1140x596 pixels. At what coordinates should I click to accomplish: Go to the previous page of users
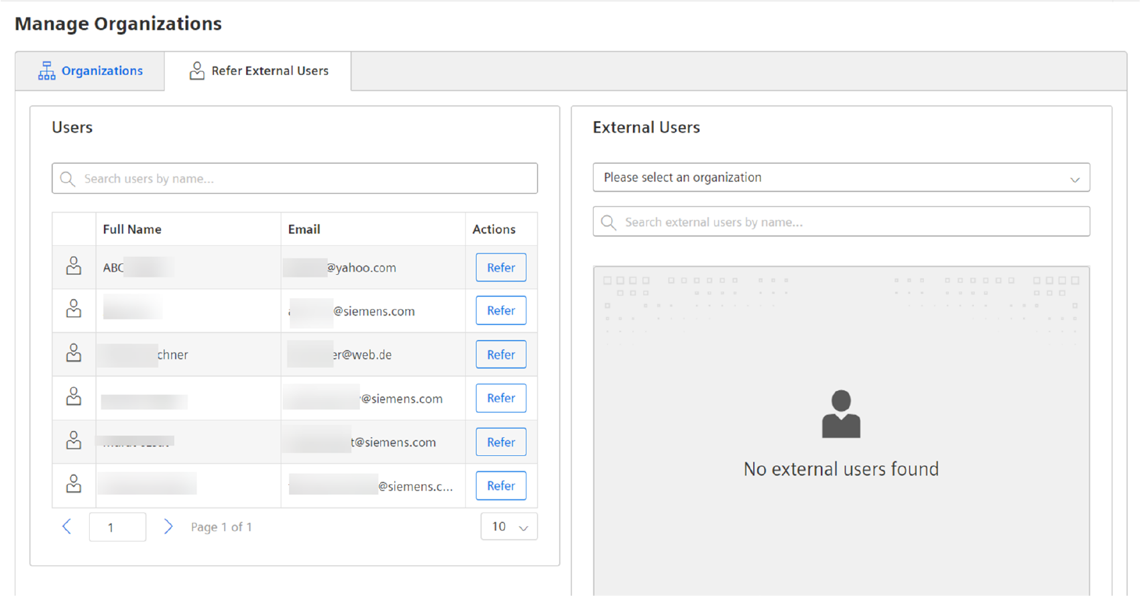(66, 527)
